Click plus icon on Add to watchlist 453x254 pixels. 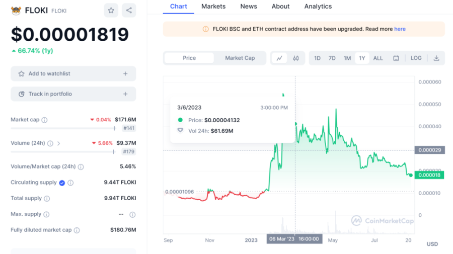[125, 73]
